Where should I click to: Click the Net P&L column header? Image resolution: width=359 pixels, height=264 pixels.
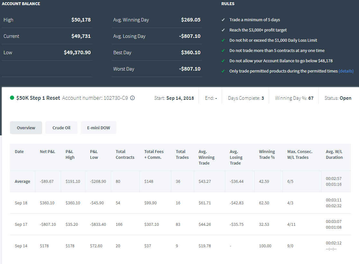(47, 151)
